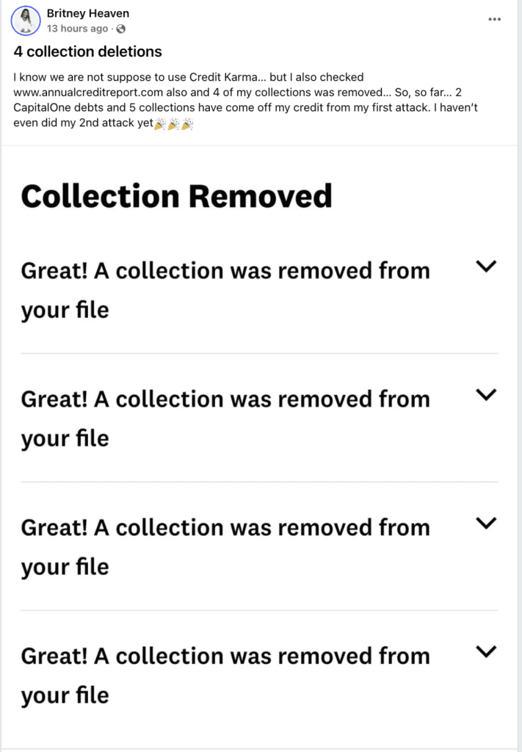Select the third "Great! A collection was removed" row
Screen dimensions: 522x752
point(225,547)
